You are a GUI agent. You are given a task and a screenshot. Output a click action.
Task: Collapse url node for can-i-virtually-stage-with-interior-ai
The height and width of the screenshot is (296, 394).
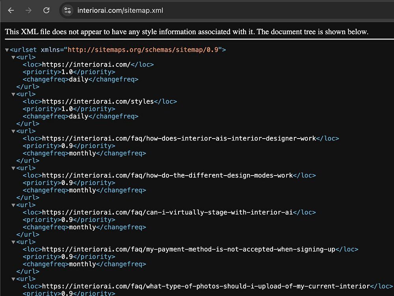(13, 205)
